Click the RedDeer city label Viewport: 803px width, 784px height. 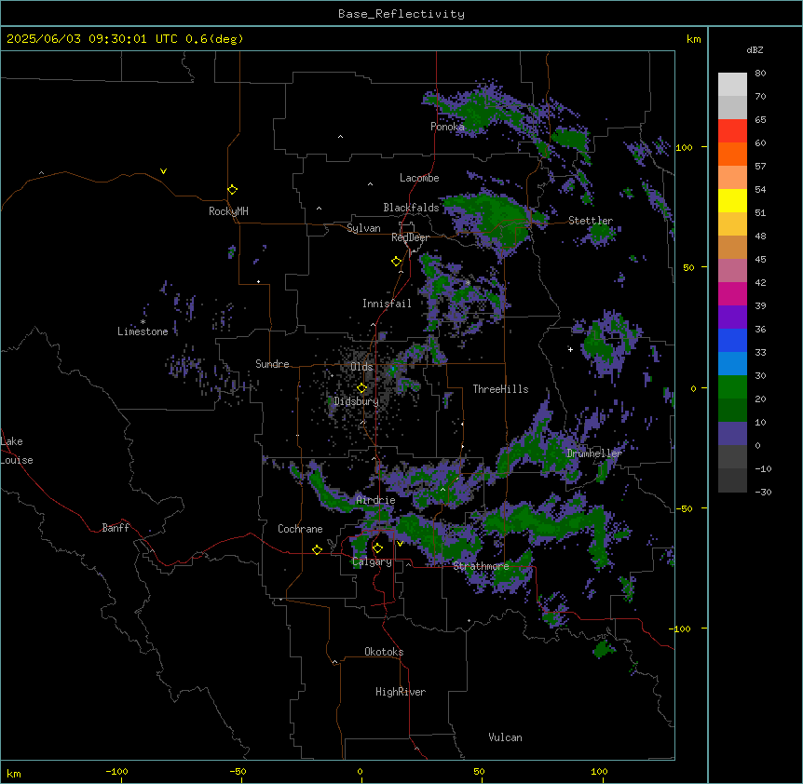pyautogui.click(x=410, y=237)
